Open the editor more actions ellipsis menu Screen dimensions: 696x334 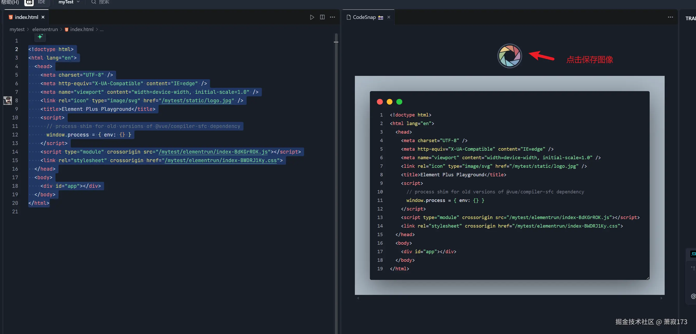tap(332, 17)
